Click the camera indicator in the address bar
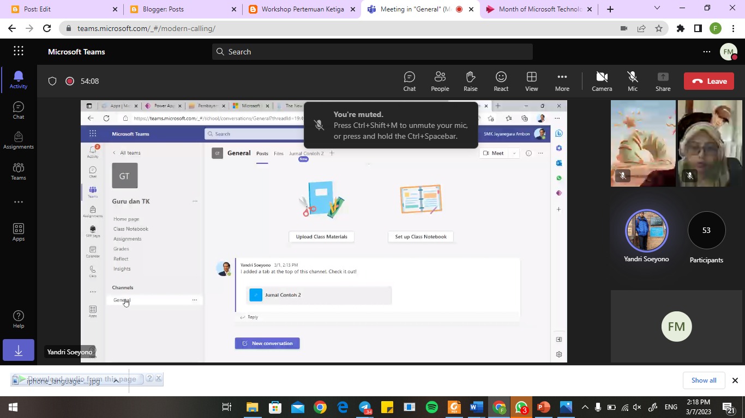 pos(624,28)
